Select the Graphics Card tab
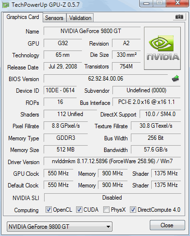Image resolution: width=190 pixels, height=236 pixels. pos(23,17)
